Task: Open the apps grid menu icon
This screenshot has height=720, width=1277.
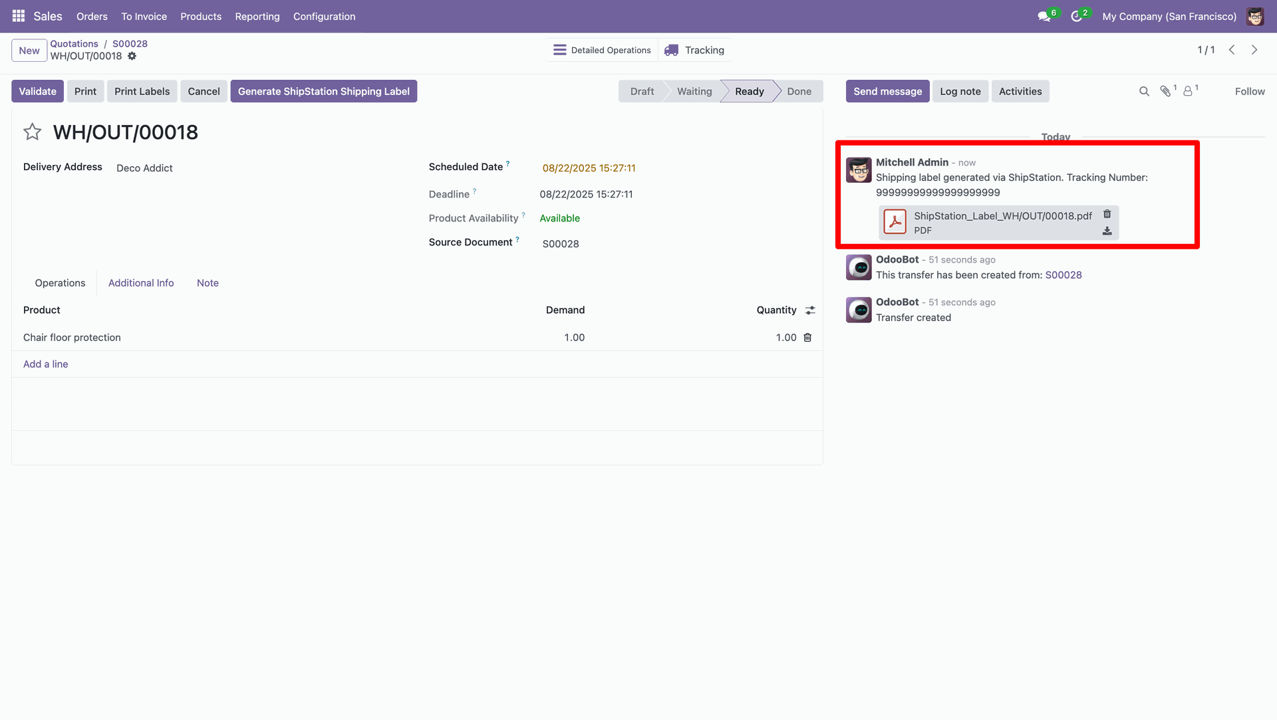Action: click(18, 16)
